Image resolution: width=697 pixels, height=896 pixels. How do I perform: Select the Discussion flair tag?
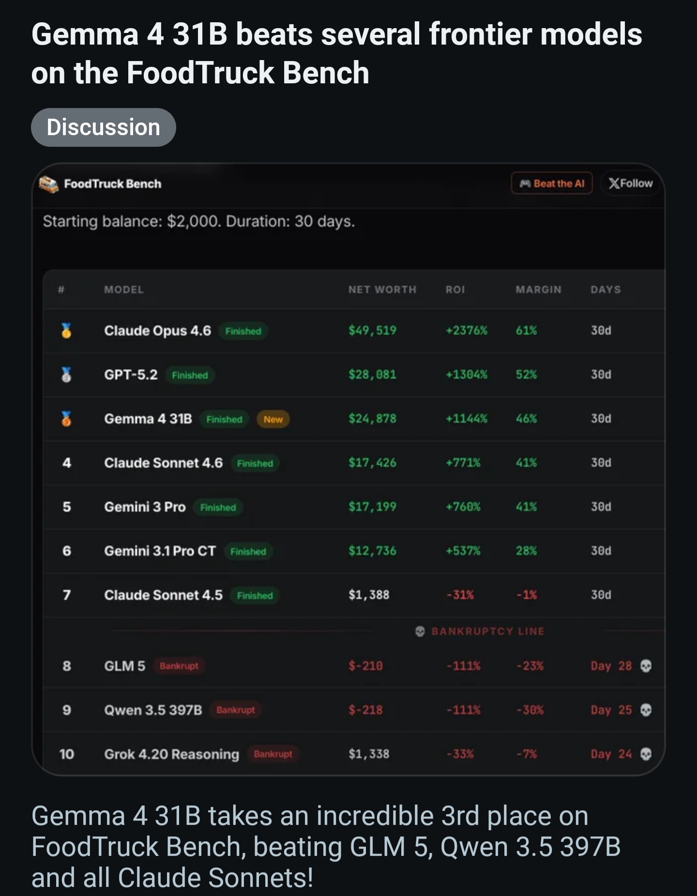click(104, 127)
